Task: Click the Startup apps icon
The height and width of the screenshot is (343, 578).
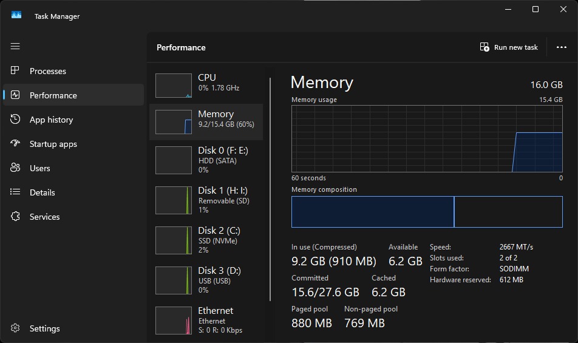Action: [x=16, y=144]
